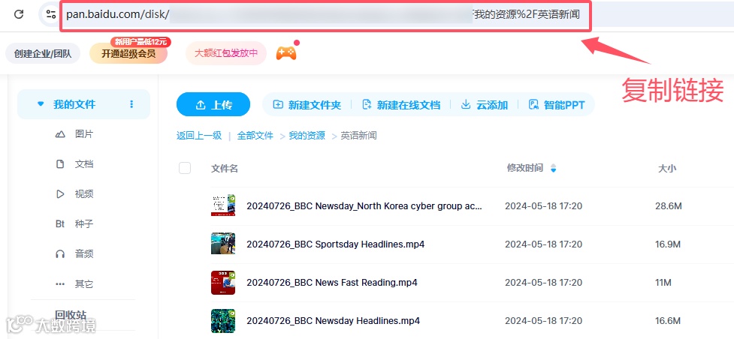The width and height of the screenshot is (734, 339).
Task: Click 英语新闻 in the breadcrumb
Action: pyautogui.click(x=358, y=136)
